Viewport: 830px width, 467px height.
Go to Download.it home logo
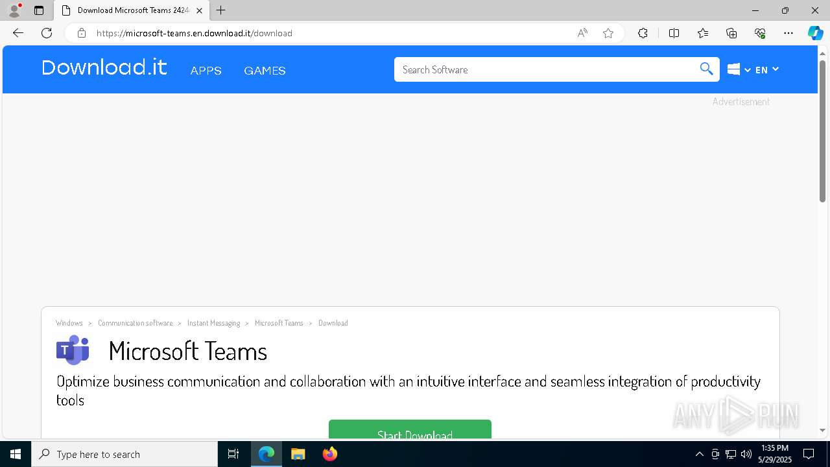104,67
